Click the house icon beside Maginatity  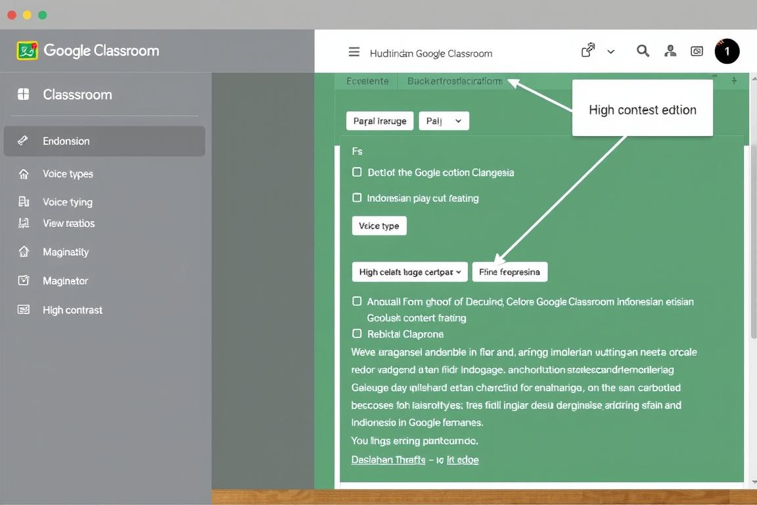(24, 252)
